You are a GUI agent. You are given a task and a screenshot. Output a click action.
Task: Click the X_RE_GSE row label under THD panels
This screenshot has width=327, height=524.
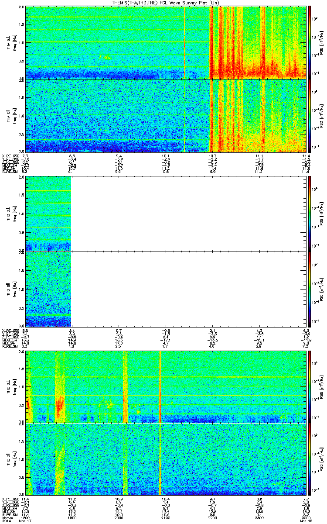pos(10,331)
